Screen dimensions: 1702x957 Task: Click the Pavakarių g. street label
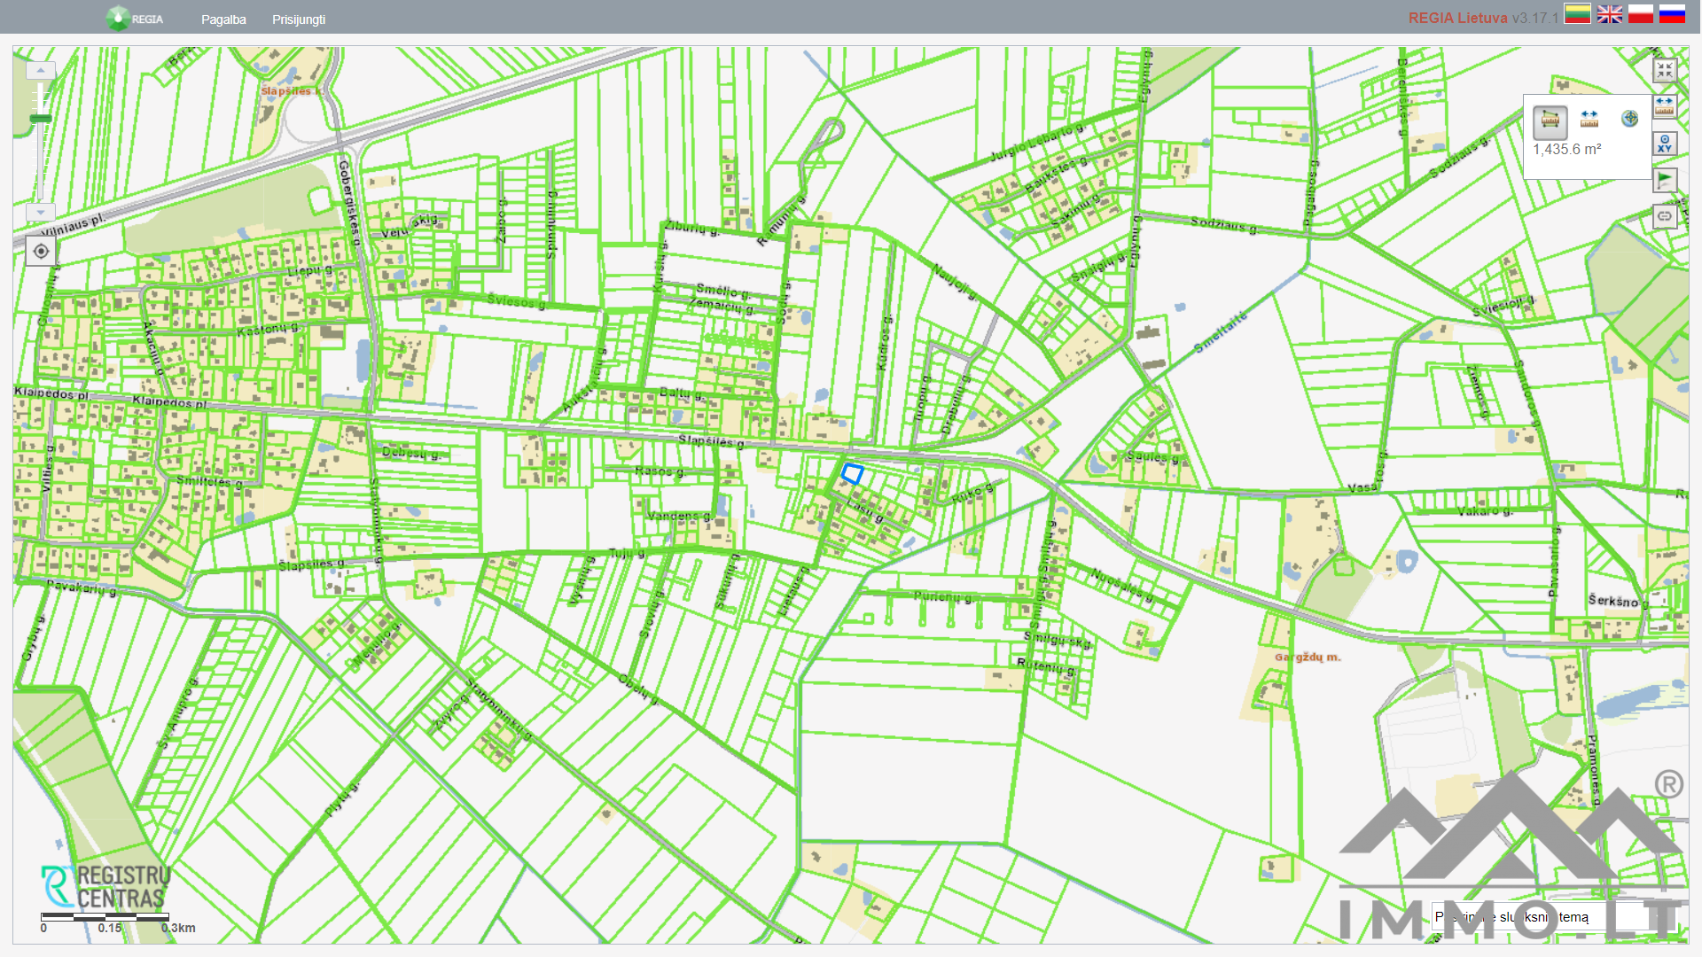click(82, 587)
